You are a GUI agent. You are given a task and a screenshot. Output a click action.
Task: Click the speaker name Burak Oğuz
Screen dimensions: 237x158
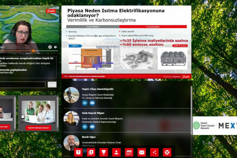pyautogui.click(x=89, y=137)
